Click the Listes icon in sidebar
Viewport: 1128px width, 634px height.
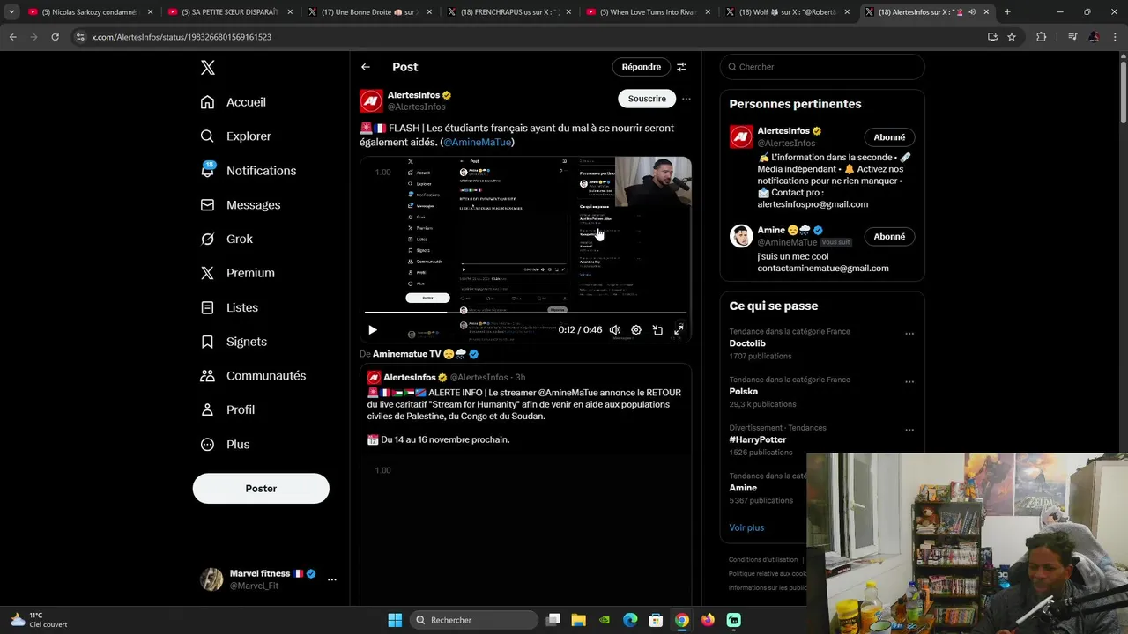pyautogui.click(x=207, y=307)
